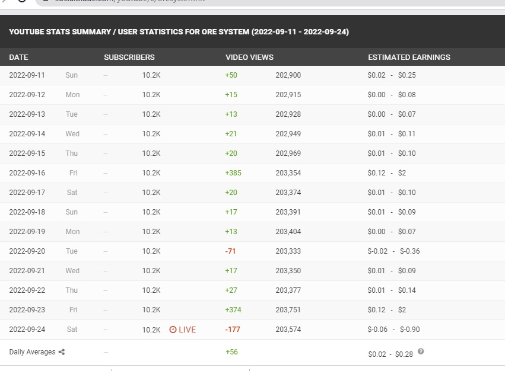This screenshot has height=371, width=505.
Task: Click earnings $0.01 - $0.11
Action: click(392, 134)
